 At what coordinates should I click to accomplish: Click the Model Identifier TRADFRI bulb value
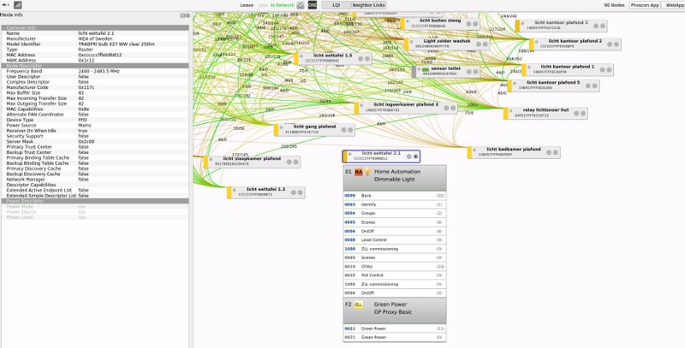pyautogui.click(x=116, y=44)
